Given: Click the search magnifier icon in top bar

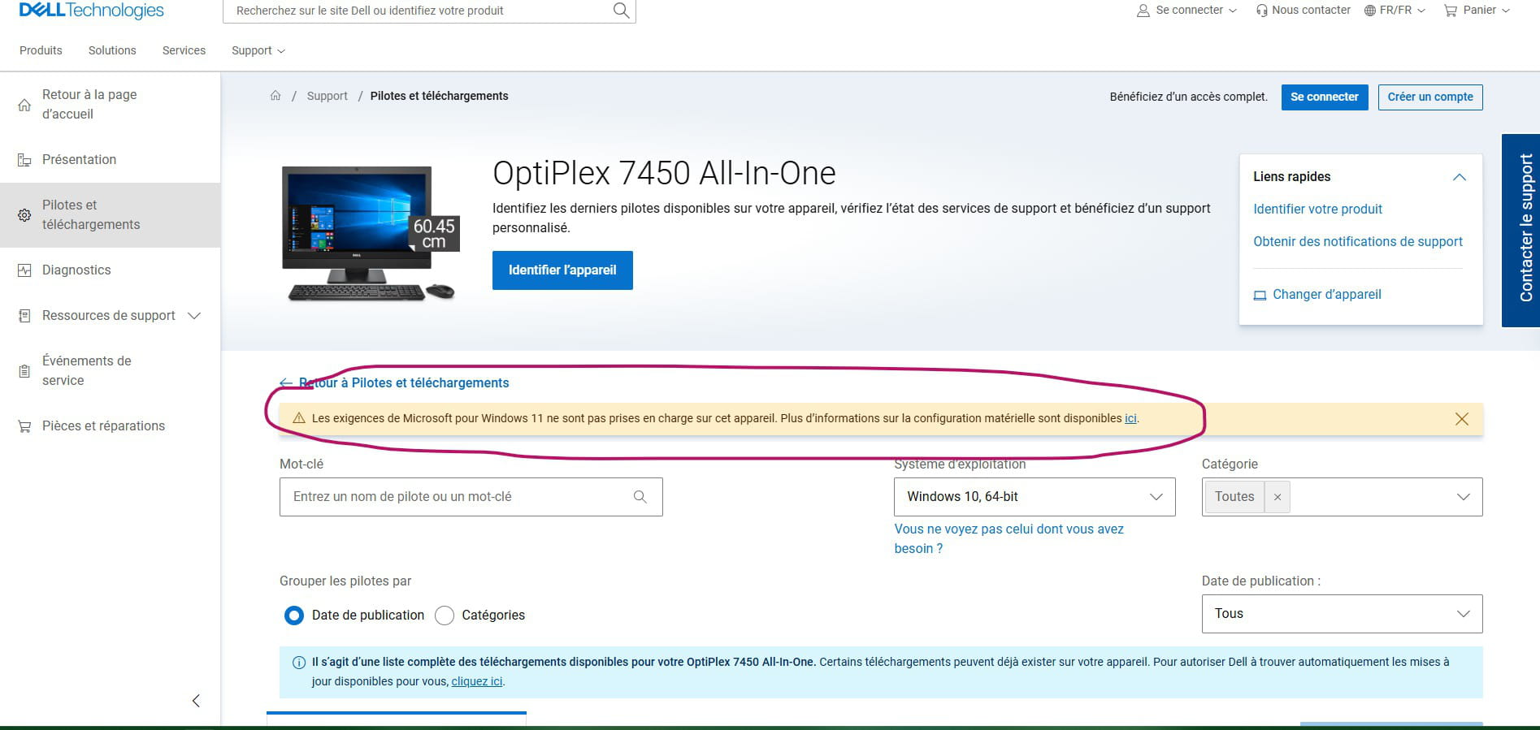Looking at the screenshot, I should [x=621, y=11].
